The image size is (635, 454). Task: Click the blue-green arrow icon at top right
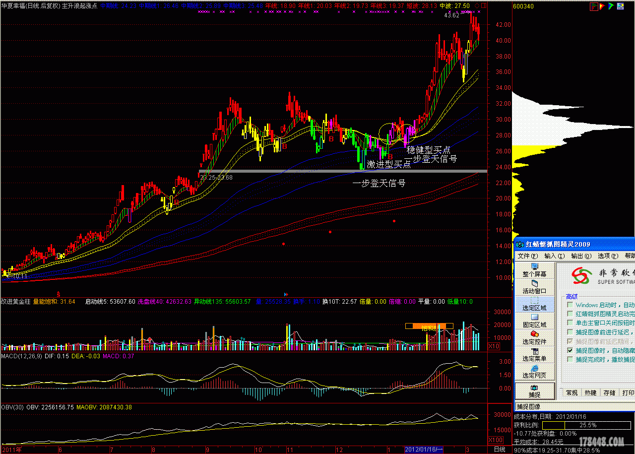pos(611,6)
